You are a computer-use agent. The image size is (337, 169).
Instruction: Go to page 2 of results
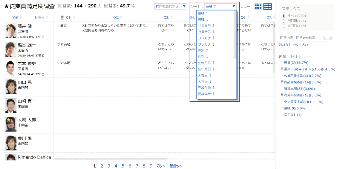pos(102,166)
